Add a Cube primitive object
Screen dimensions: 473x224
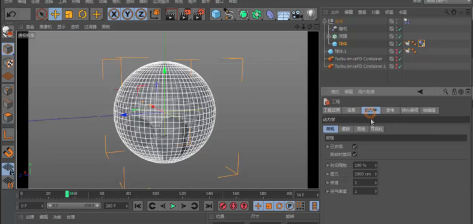(x=216, y=14)
